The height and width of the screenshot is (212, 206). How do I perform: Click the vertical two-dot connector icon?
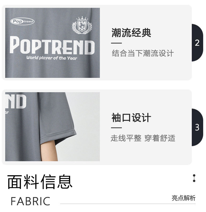[194, 178]
